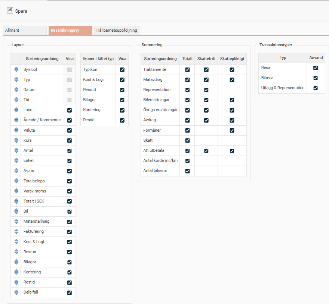
Task: Click the sort arrows beside Mätarställning
Action: pos(16,222)
